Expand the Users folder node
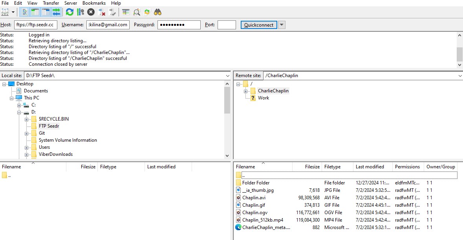Screen dimensions: 463x240 27,148
